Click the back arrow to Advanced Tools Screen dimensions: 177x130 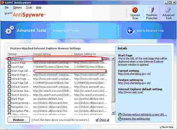click(x=130, y=31)
